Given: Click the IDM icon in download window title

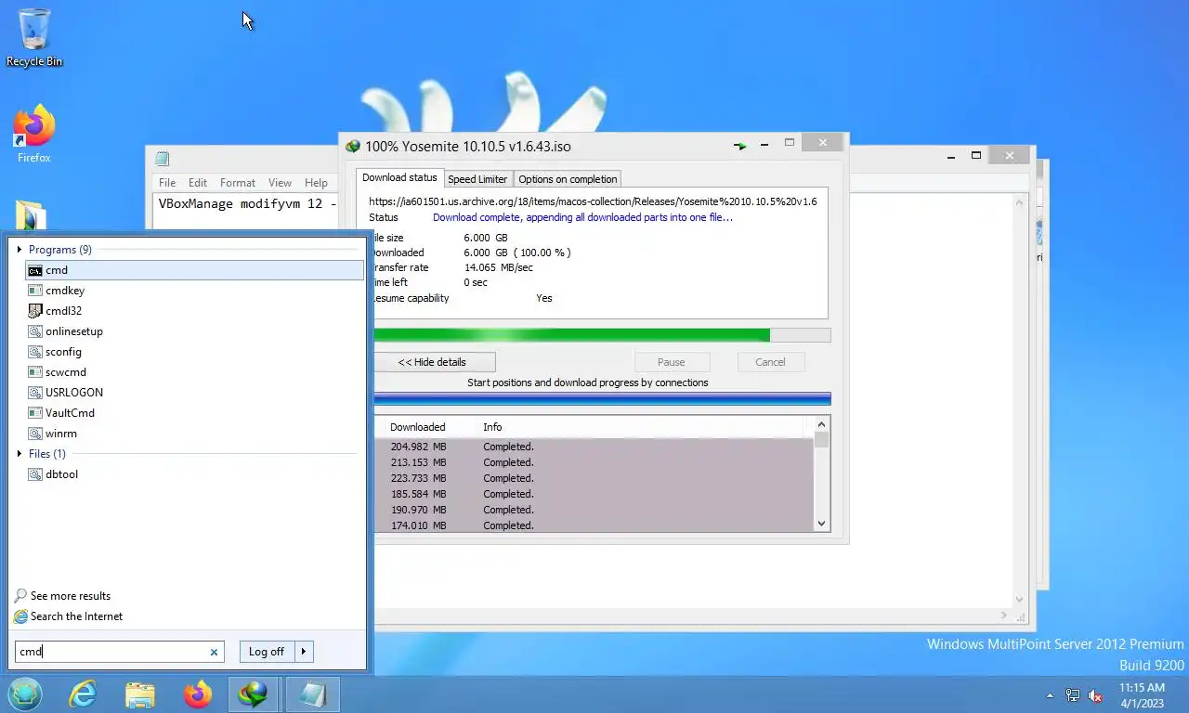Looking at the screenshot, I should coord(352,147).
